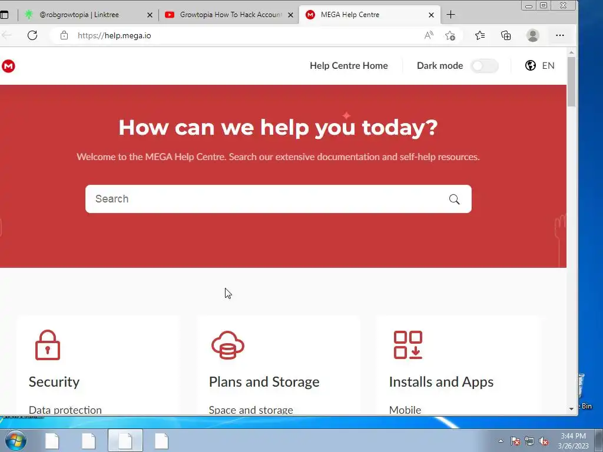
Task: Go back using the browser back arrow
Action: click(6, 35)
